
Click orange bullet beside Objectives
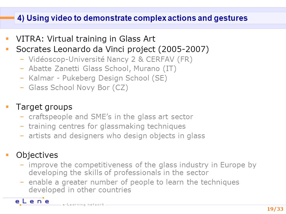[x=7, y=155]
